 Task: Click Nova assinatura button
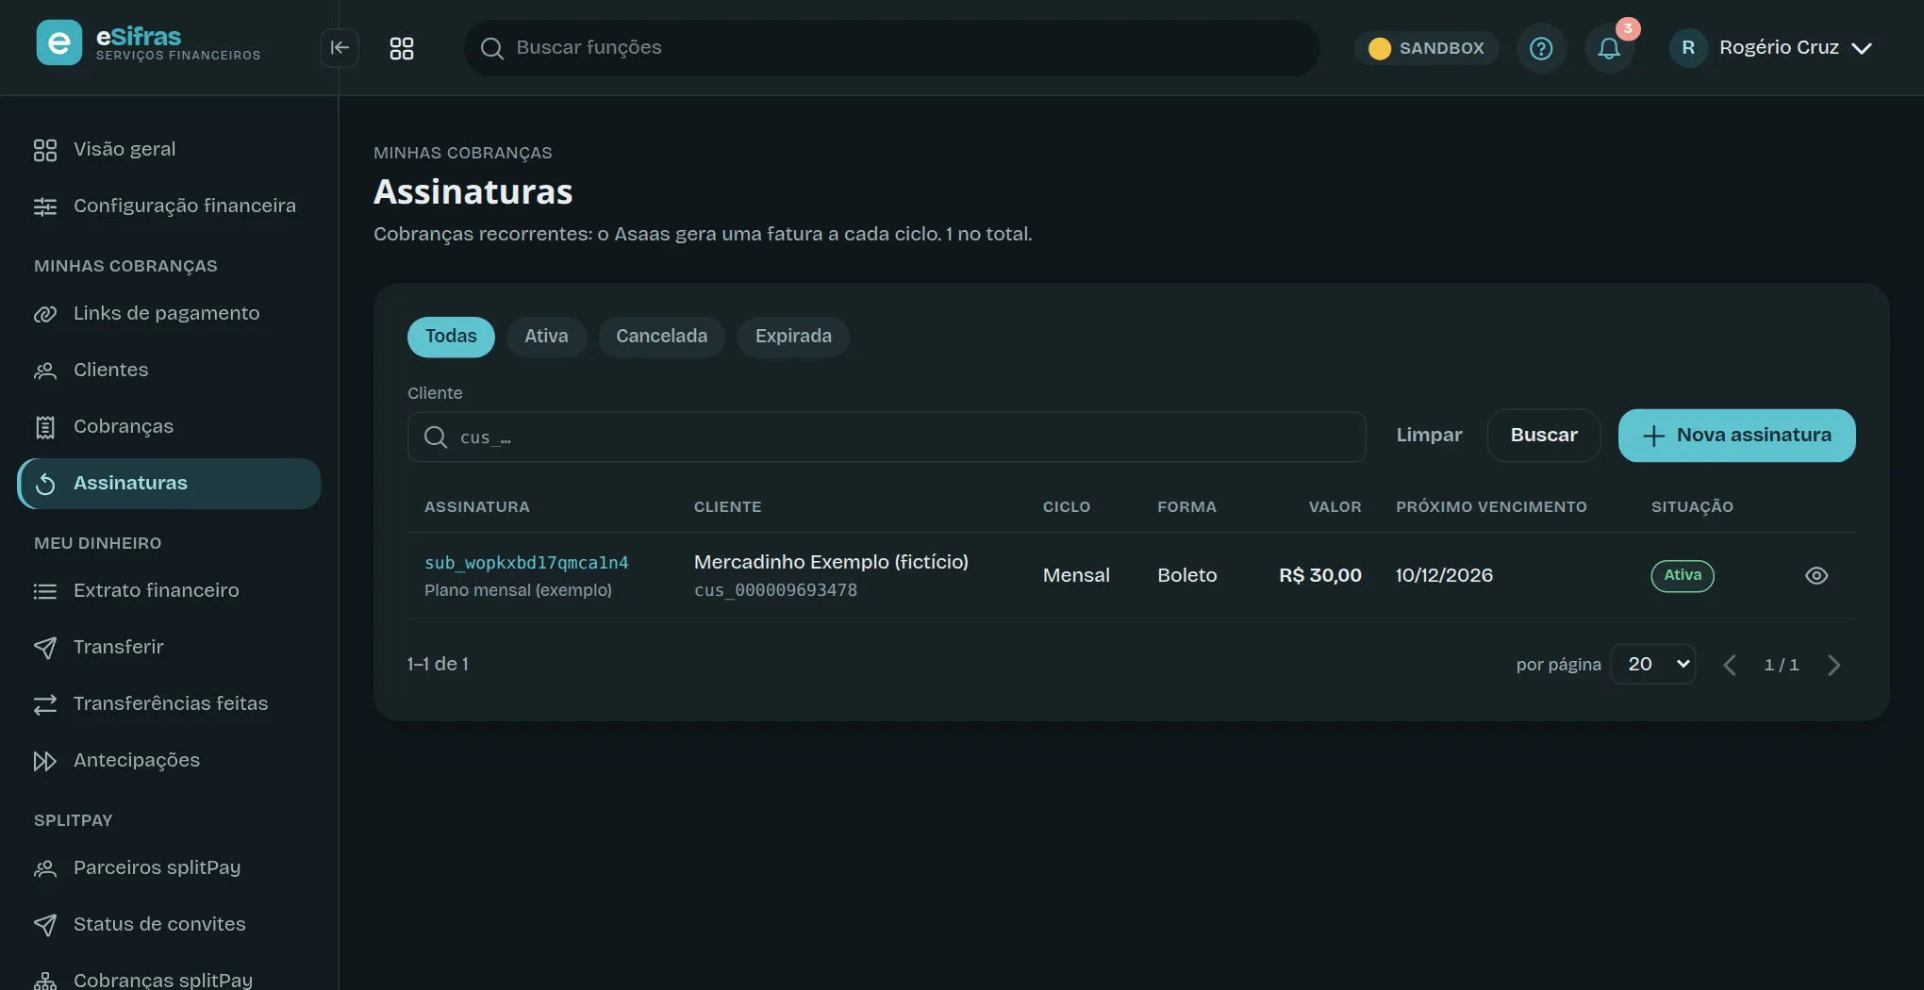tap(1736, 436)
